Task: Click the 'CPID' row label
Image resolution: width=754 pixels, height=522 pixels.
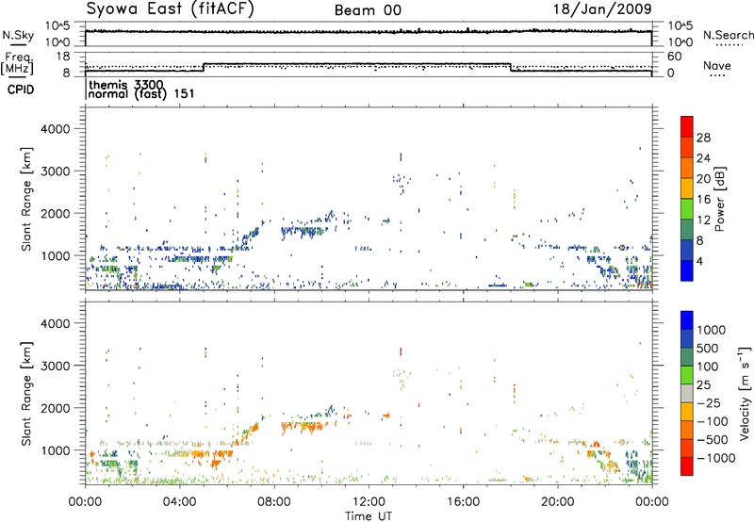Action: (x=20, y=90)
